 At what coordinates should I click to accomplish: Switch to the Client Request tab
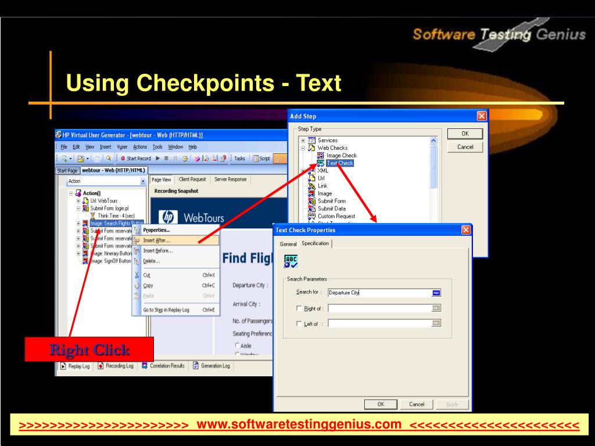point(192,179)
